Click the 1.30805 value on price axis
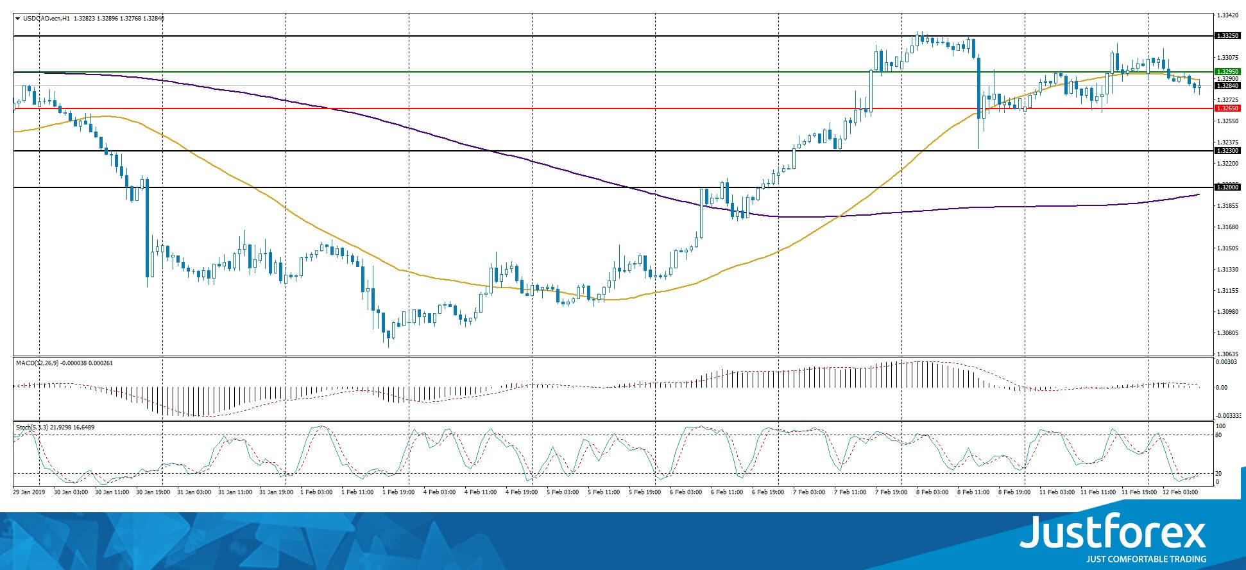This screenshot has height=570, width=1246. [x=1227, y=332]
